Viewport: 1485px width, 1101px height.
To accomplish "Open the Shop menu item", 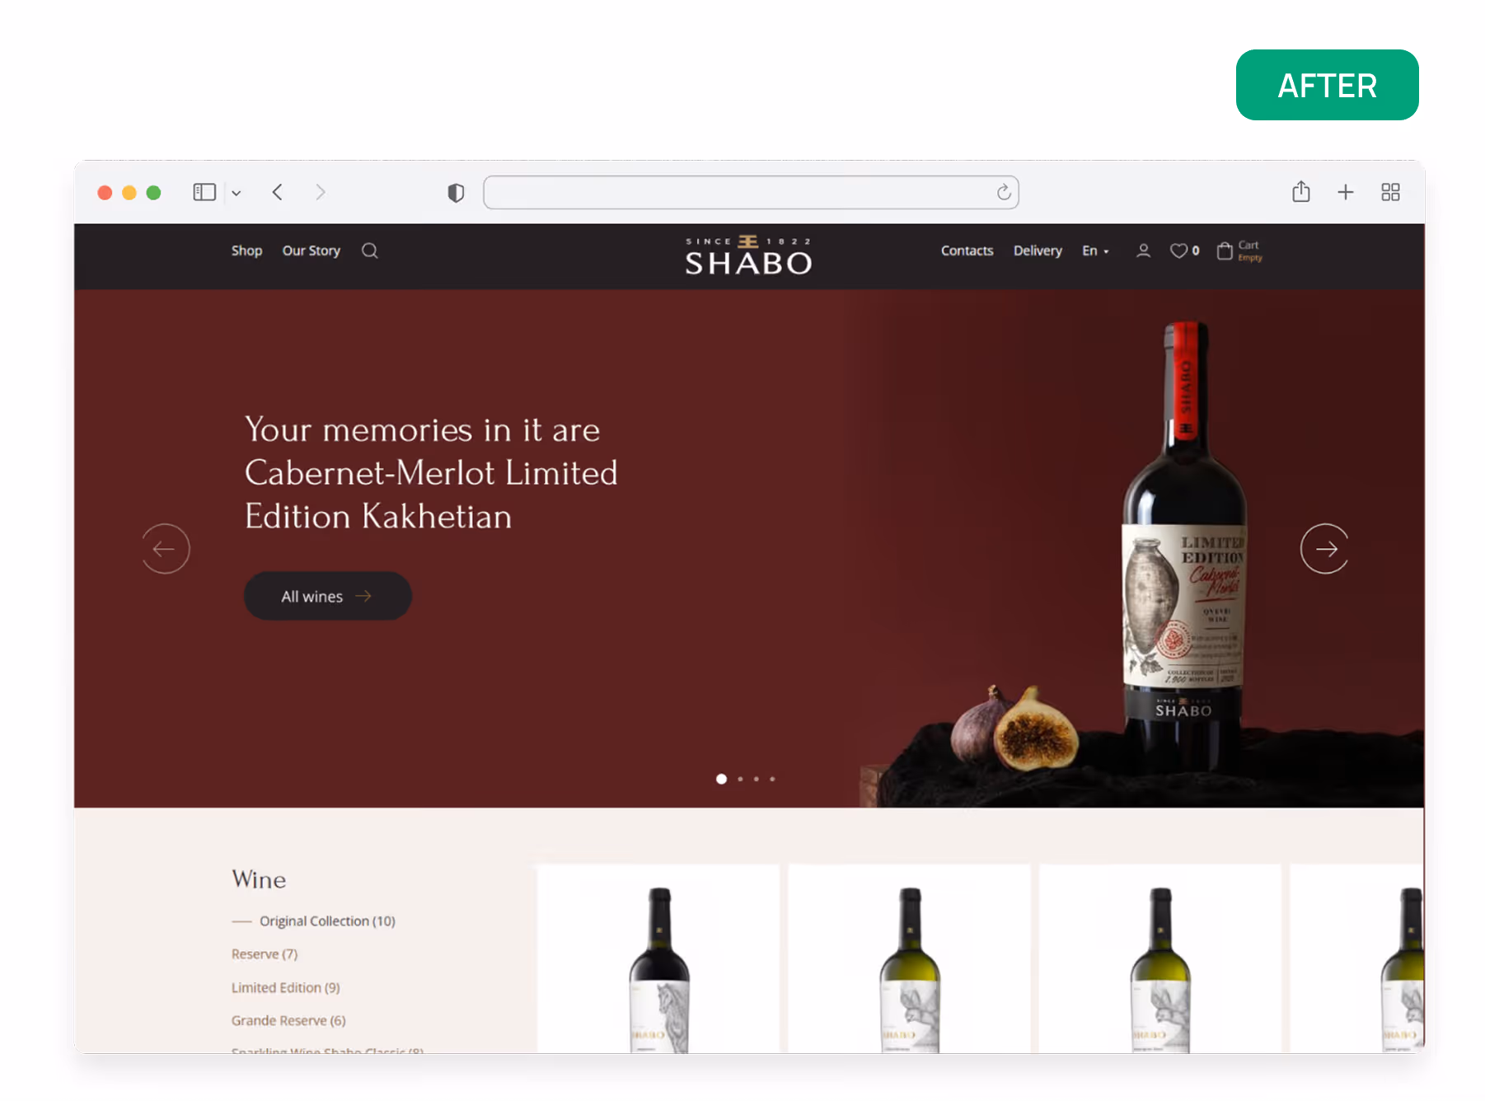I will tap(246, 251).
